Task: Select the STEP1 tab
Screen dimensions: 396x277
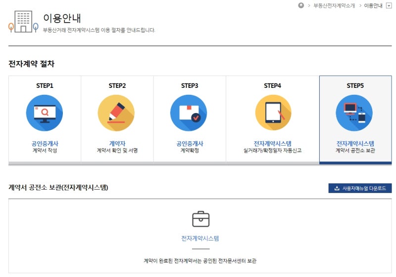Action: point(45,120)
